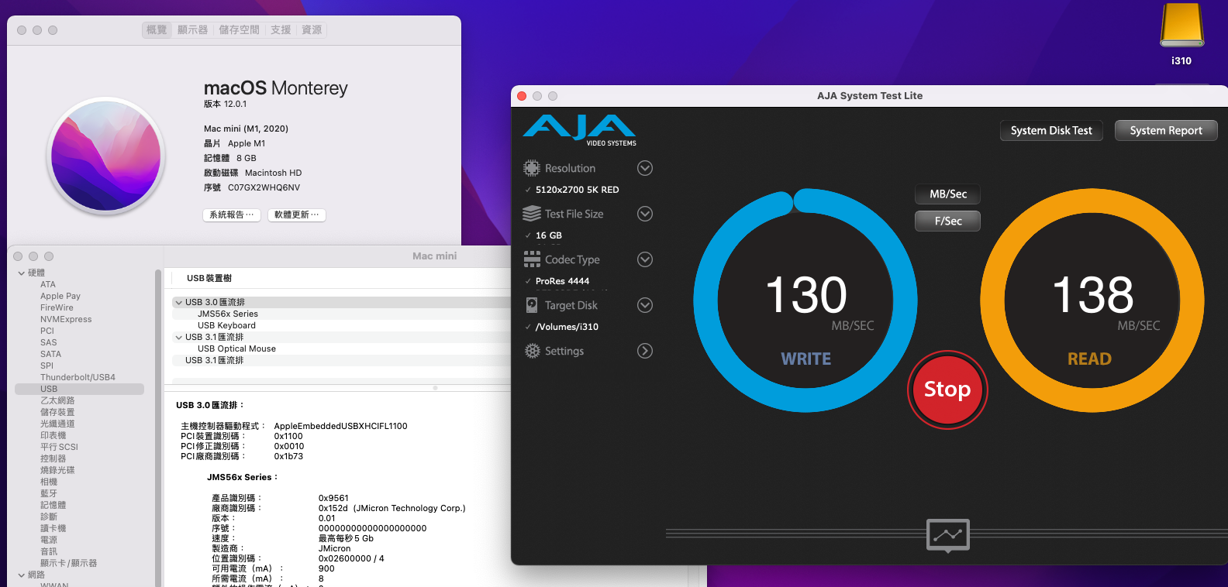Screen dimensions: 1228x587
Task: Click the System Disk Test button
Action: (1051, 130)
